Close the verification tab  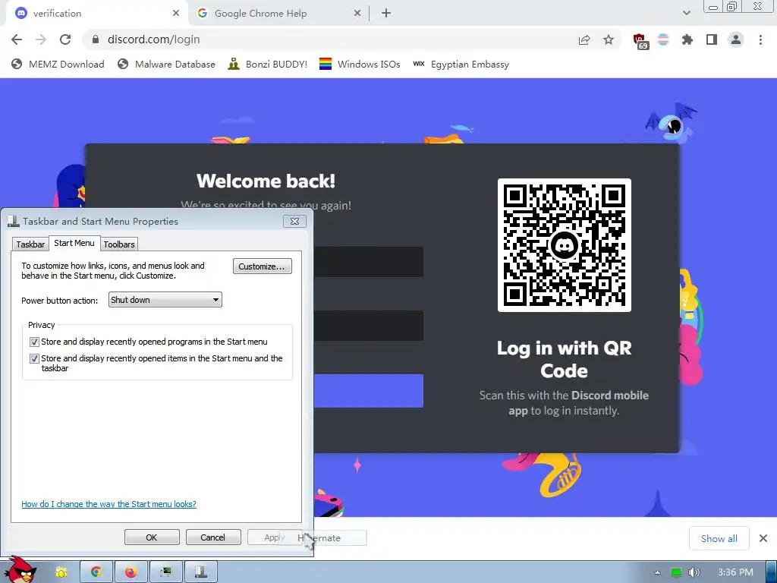(x=176, y=14)
